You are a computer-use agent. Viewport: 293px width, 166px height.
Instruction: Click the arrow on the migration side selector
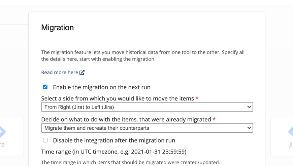coord(249,107)
